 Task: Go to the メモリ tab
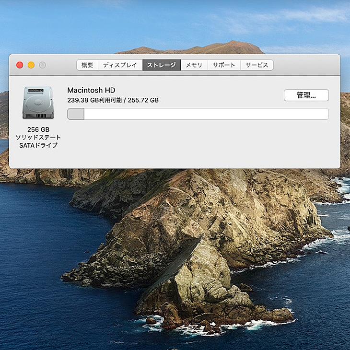coord(194,65)
